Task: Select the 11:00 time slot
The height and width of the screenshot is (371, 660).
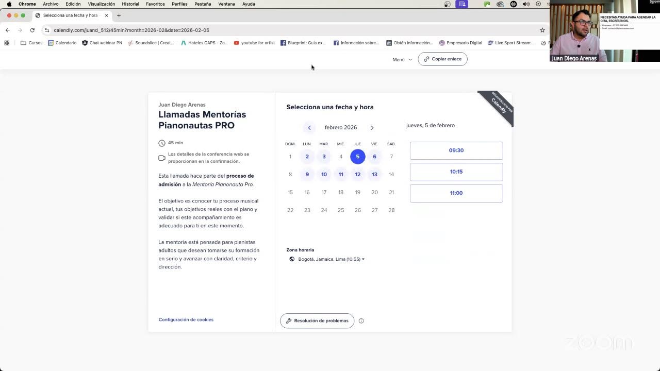Action: (x=456, y=193)
